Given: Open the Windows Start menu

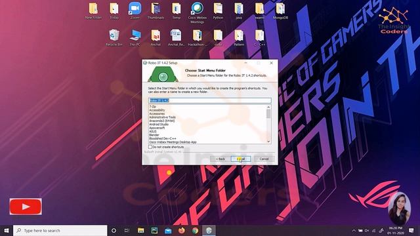Looking at the screenshot, I should coord(7,230).
